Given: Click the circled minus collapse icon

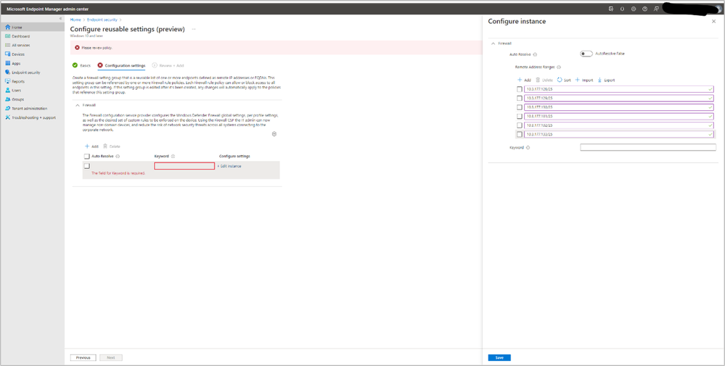Looking at the screenshot, I should (274, 134).
